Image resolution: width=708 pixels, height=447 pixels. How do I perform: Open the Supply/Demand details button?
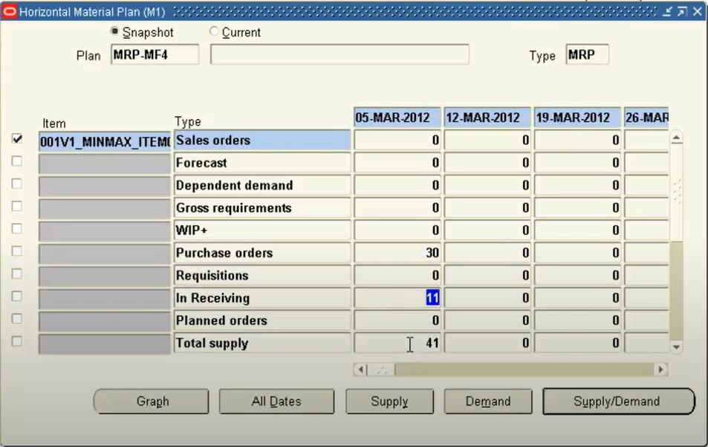[618, 402]
